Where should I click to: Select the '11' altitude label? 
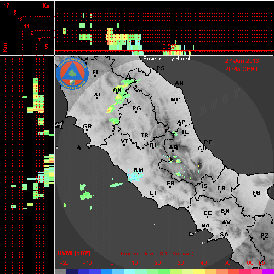click(x=27, y=26)
